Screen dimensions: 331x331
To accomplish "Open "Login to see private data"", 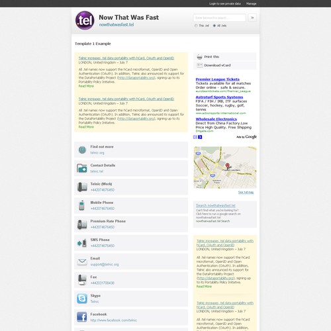I will tap(225, 3).
